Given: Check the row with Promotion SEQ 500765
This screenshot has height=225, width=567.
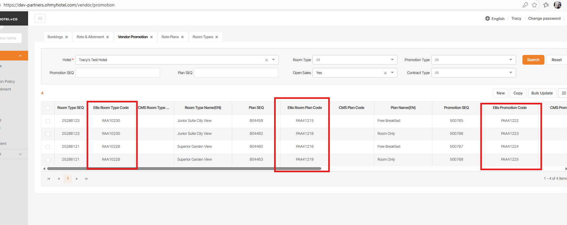Looking at the screenshot, I should (48, 121).
